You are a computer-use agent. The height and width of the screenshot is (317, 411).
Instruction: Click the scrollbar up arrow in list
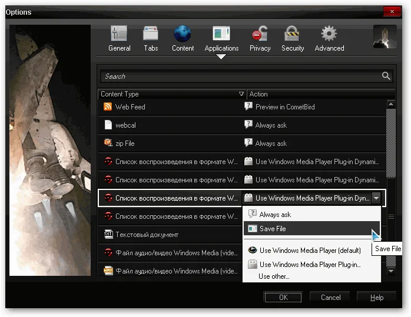point(390,105)
